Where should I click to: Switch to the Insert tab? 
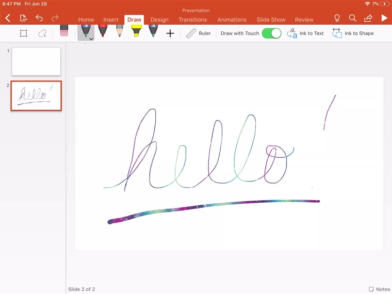click(x=111, y=20)
